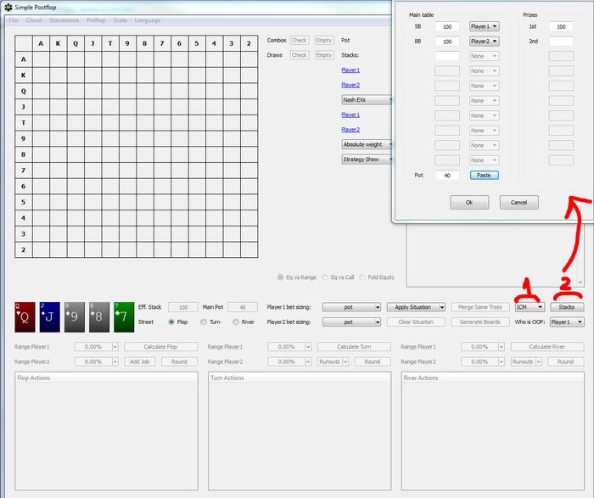
Task: Open the Nash EVs dropdown
Action: pos(367,100)
